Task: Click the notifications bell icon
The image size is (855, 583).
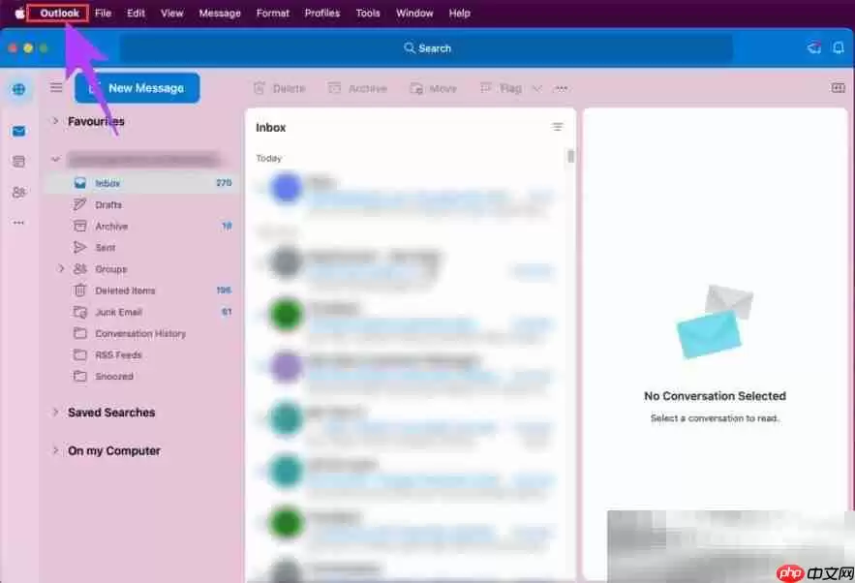Action: (838, 48)
